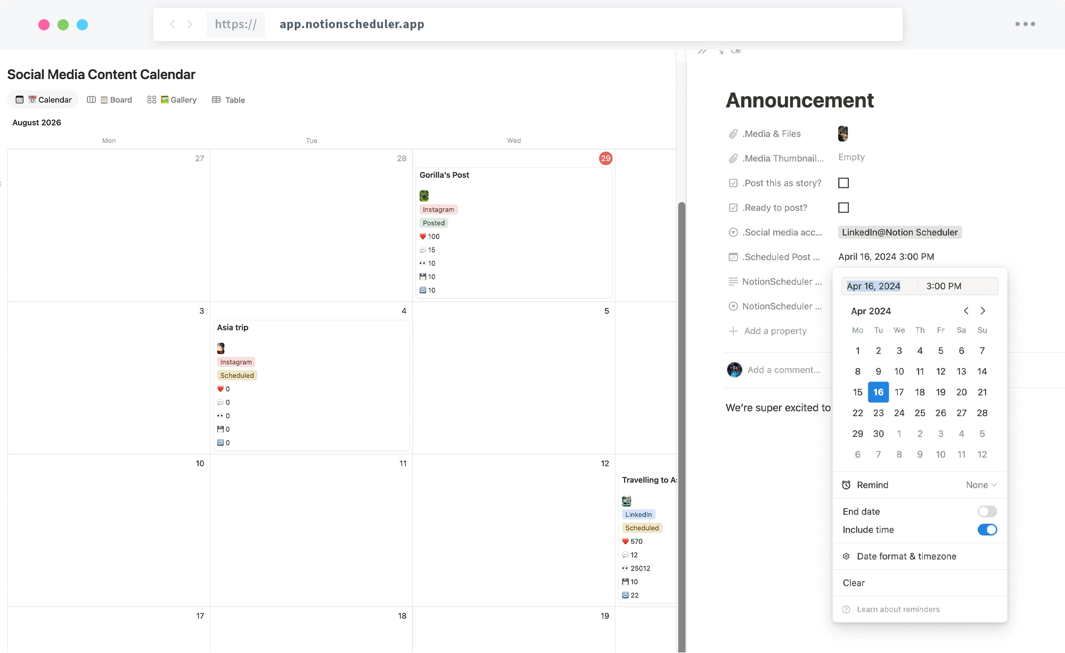Click today's date badge 29

pyautogui.click(x=605, y=158)
